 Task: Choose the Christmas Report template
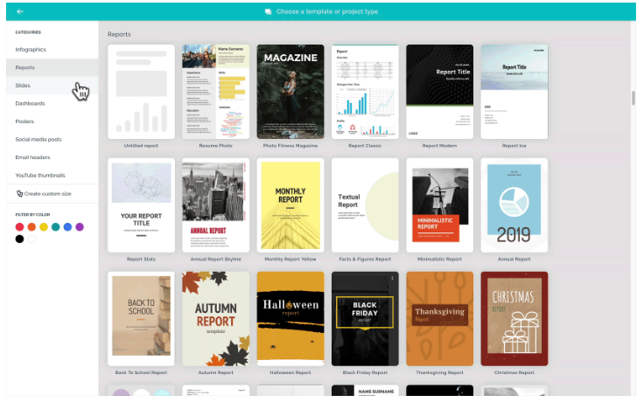tap(514, 319)
